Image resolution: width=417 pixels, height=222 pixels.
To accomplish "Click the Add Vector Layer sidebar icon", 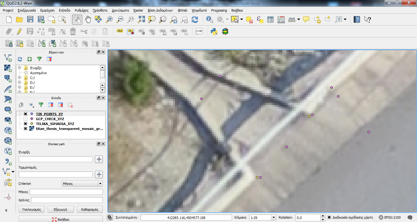I will click(8, 57).
